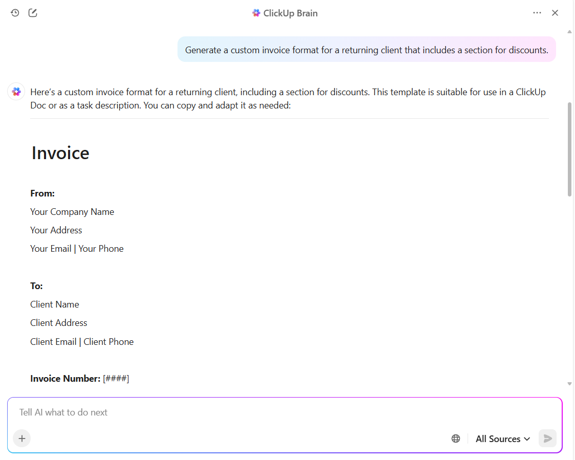Viewport: 575px width, 460px height.
Task: Click the scroll up arrow
Action: pos(569,32)
